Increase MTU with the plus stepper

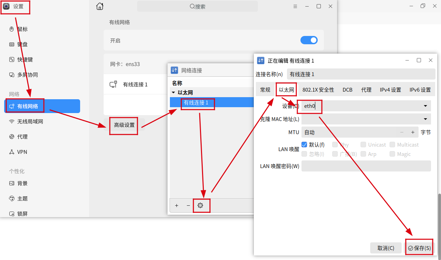(412, 132)
